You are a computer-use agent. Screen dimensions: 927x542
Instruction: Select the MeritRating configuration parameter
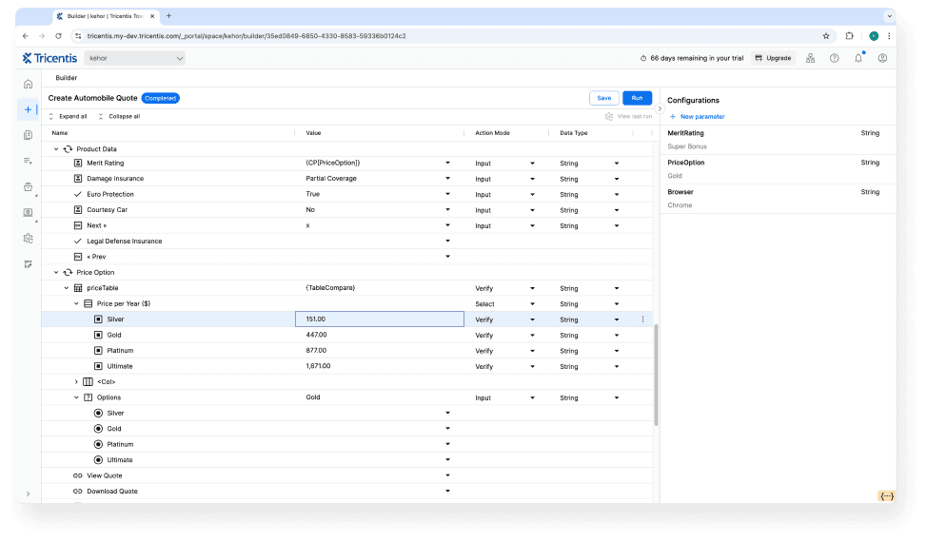tap(778, 140)
